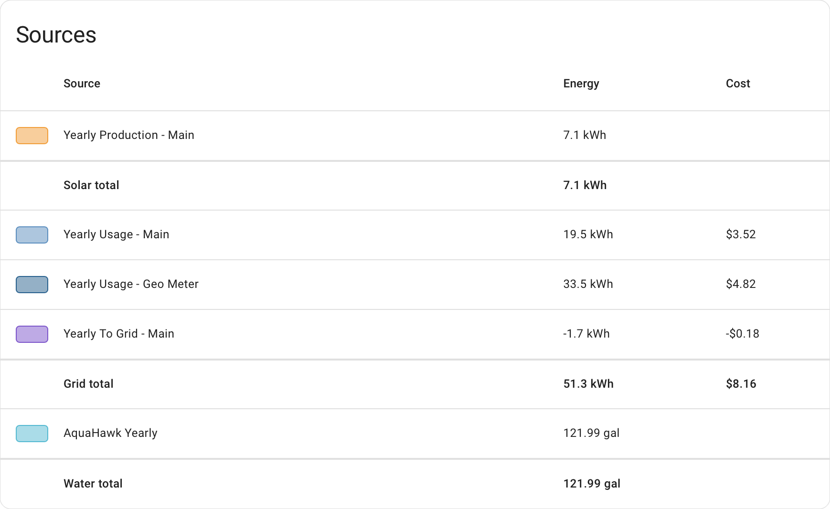
Task: Click the Energy column header
Action: pyautogui.click(x=581, y=84)
